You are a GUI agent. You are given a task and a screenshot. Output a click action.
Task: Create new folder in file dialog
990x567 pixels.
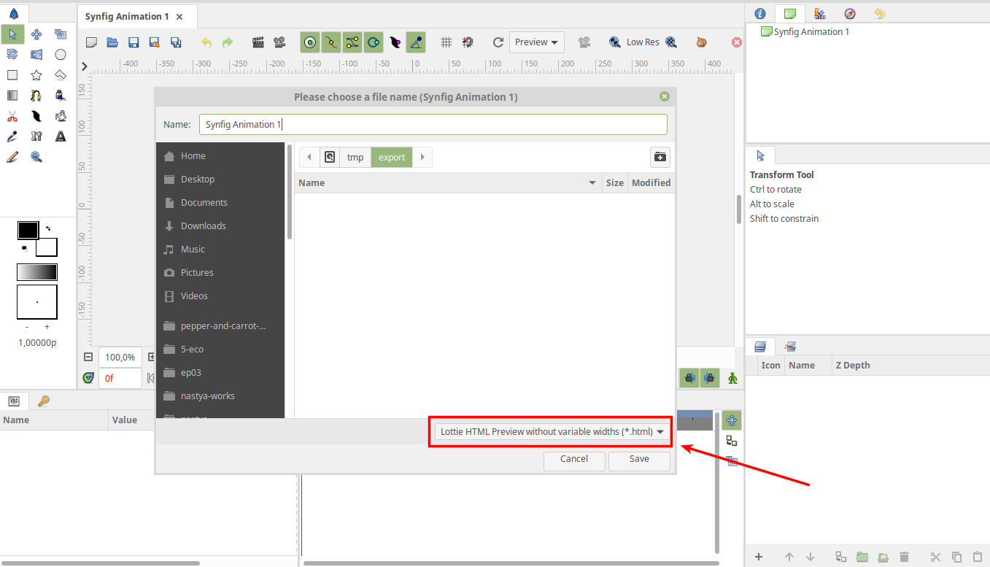click(660, 157)
